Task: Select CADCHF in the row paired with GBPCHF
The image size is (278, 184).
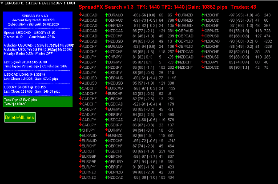Action: 89,99
